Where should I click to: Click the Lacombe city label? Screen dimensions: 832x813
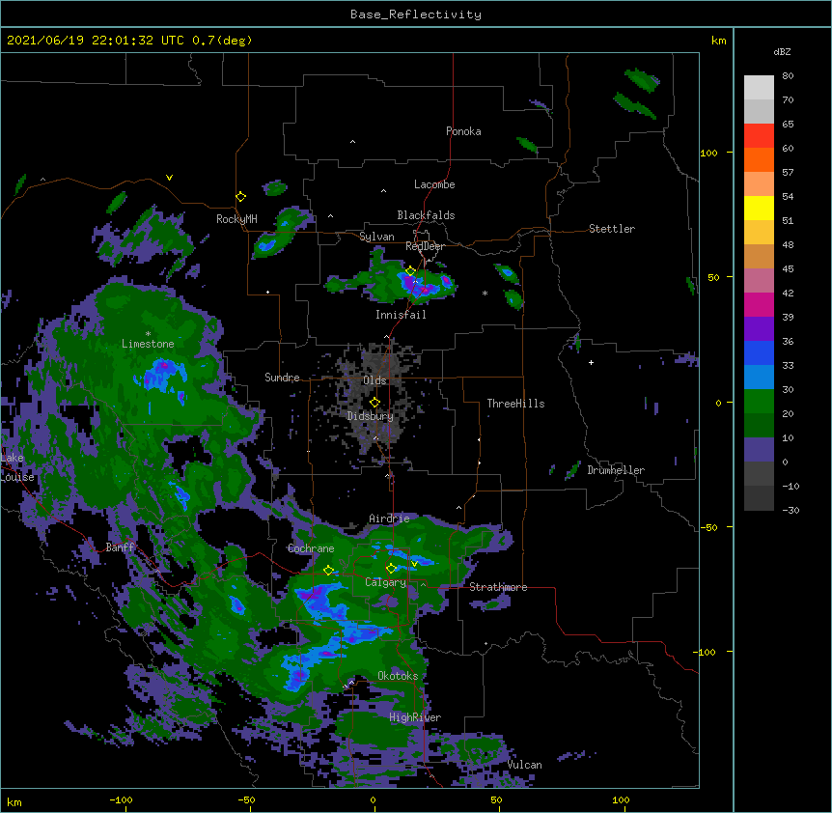(x=434, y=184)
